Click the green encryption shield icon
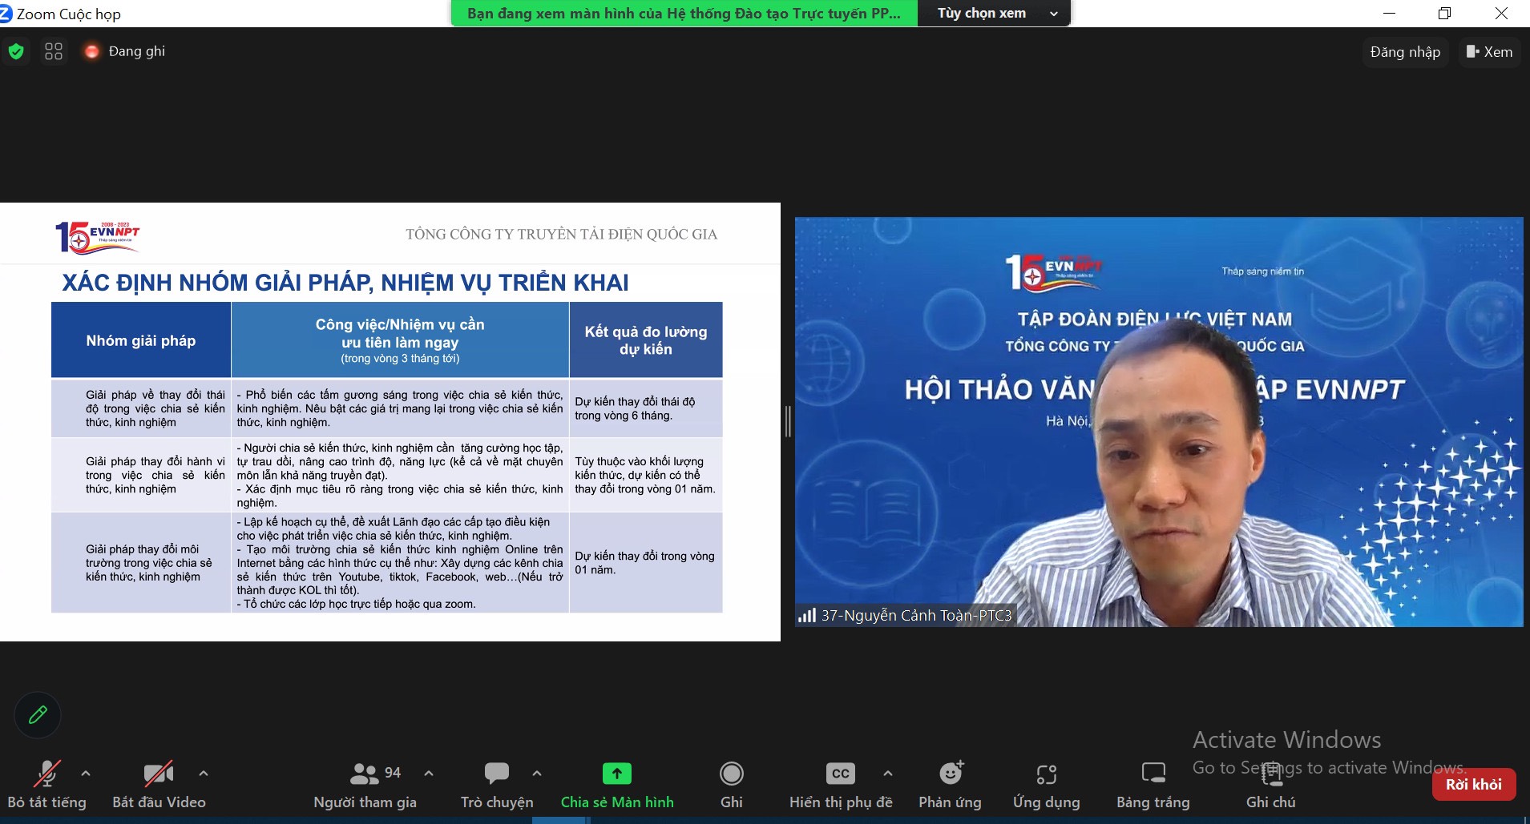 16,52
